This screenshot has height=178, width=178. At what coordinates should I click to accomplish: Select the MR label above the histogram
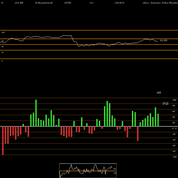pyautogui.click(x=159, y=93)
